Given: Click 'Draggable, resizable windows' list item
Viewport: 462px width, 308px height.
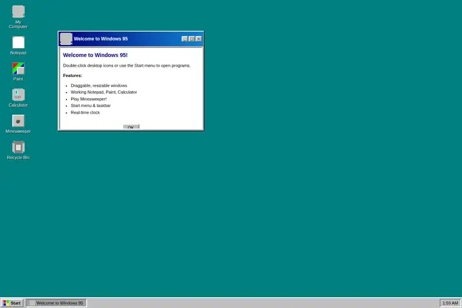Looking at the screenshot, I should pos(99,85).
